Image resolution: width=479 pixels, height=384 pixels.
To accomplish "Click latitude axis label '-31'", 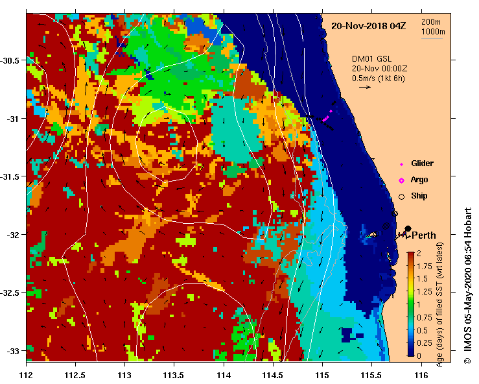I will pyautogui.click(x=13, y=119).
